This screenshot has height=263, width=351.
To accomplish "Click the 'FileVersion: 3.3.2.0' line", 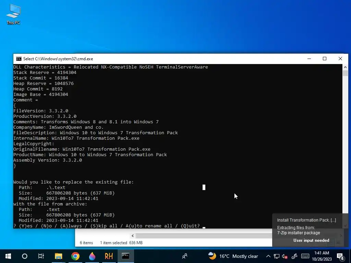I will click(41, 111).
